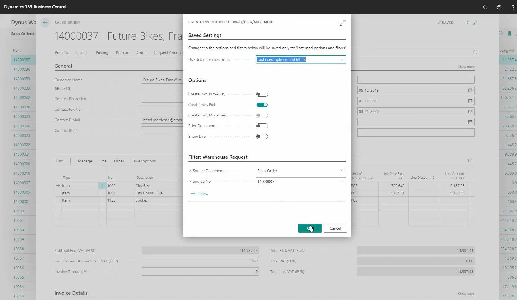Click Fewer options in Lines
This screenshot has height=300, width=517.
tap(143, 161)
